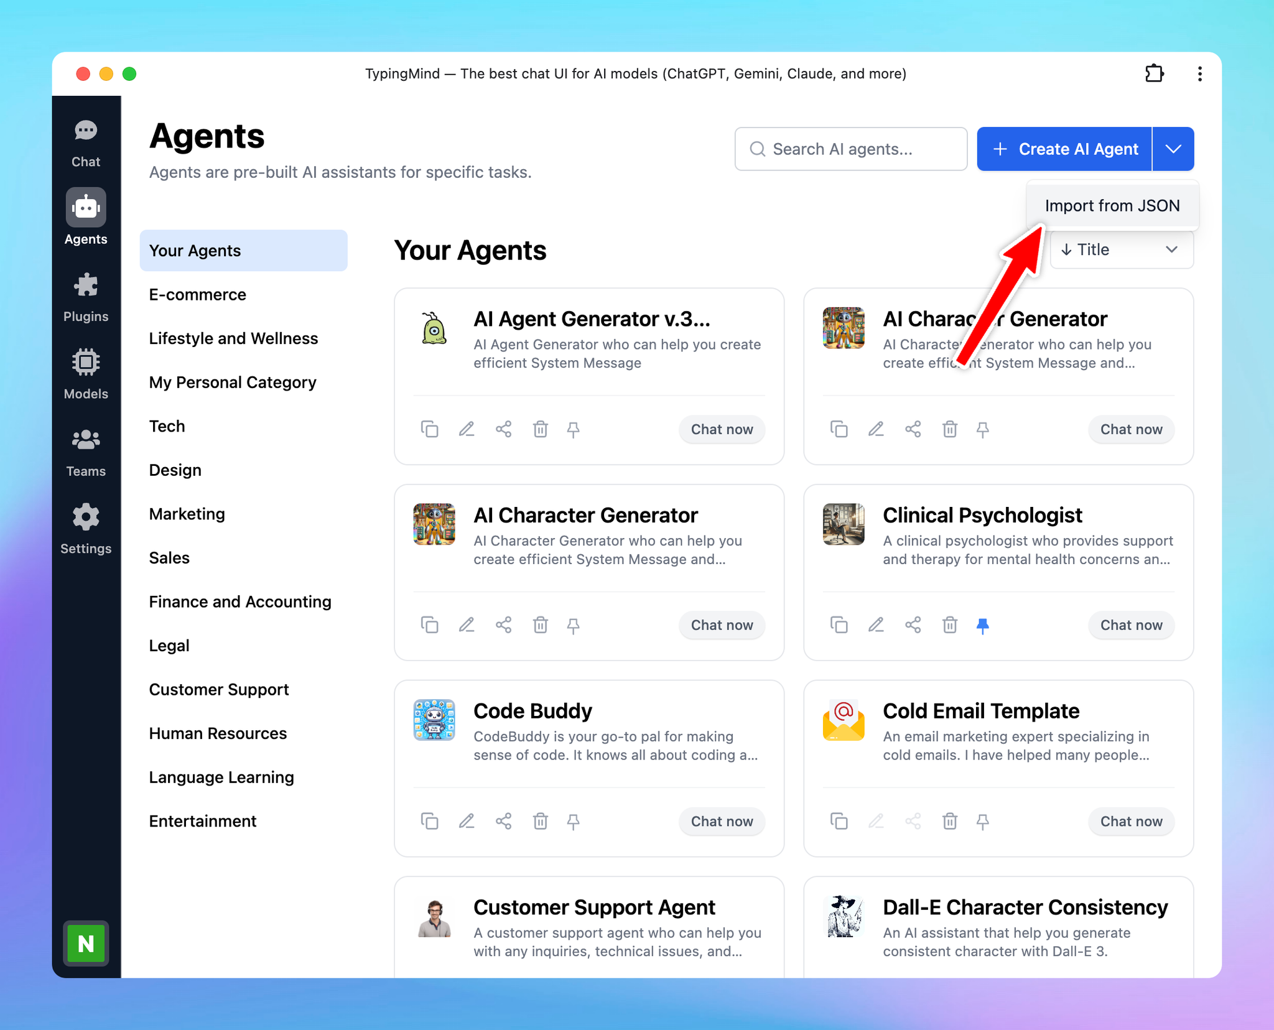This screenshot has height=1030, width=1274.
Task: Click the Teams navigation icon
Action: (84, 440)
